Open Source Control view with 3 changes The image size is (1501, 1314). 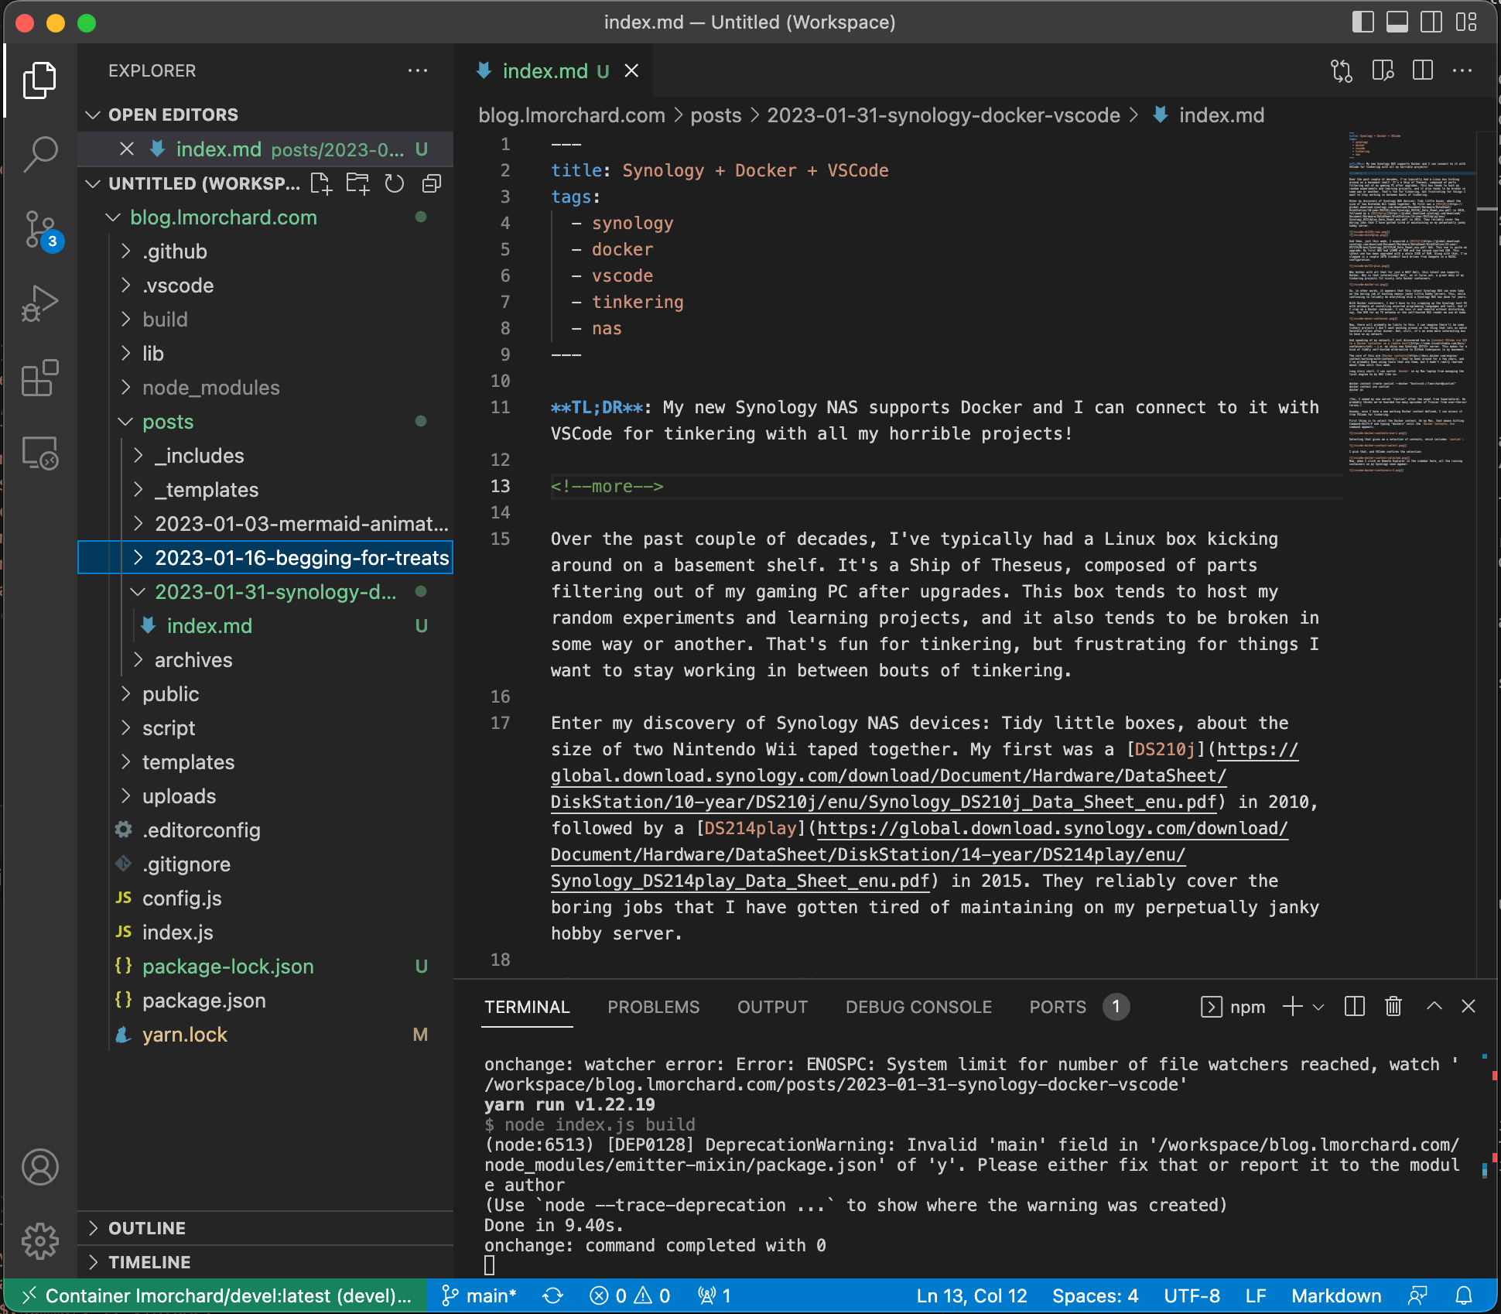(x=39, y=230)
